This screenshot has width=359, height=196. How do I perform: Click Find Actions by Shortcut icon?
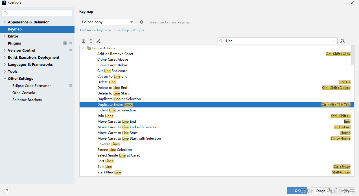tap(342, 41)
